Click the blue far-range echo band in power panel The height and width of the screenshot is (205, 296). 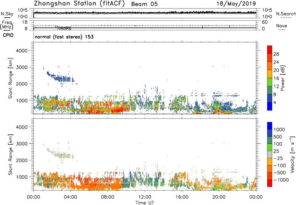point(60,77)
